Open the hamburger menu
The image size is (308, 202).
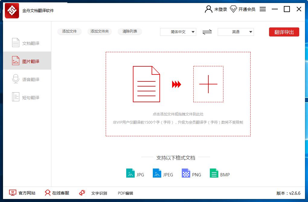pos(263,9)
